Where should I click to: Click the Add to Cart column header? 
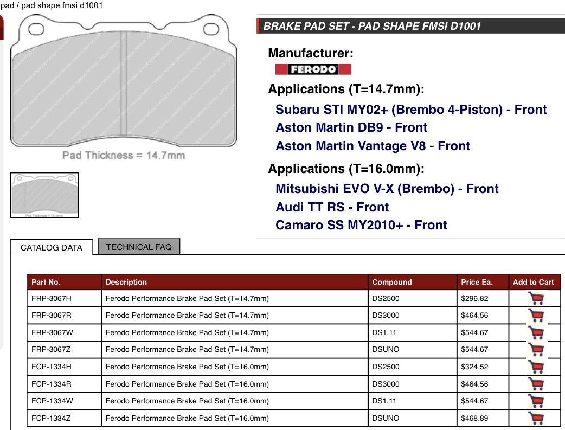pos(535,282)
